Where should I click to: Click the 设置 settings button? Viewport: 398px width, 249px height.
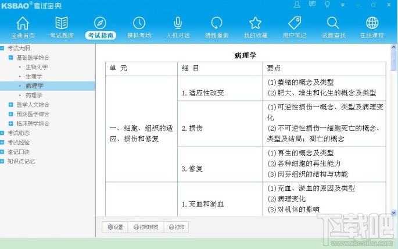[115, 227]
